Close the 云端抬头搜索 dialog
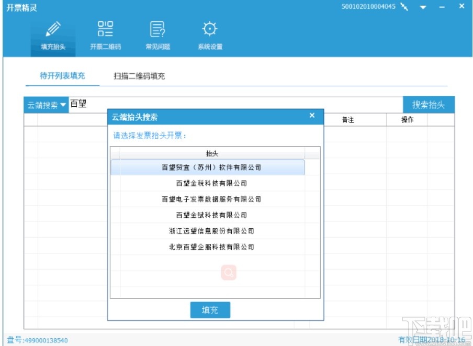 point(312,116)
